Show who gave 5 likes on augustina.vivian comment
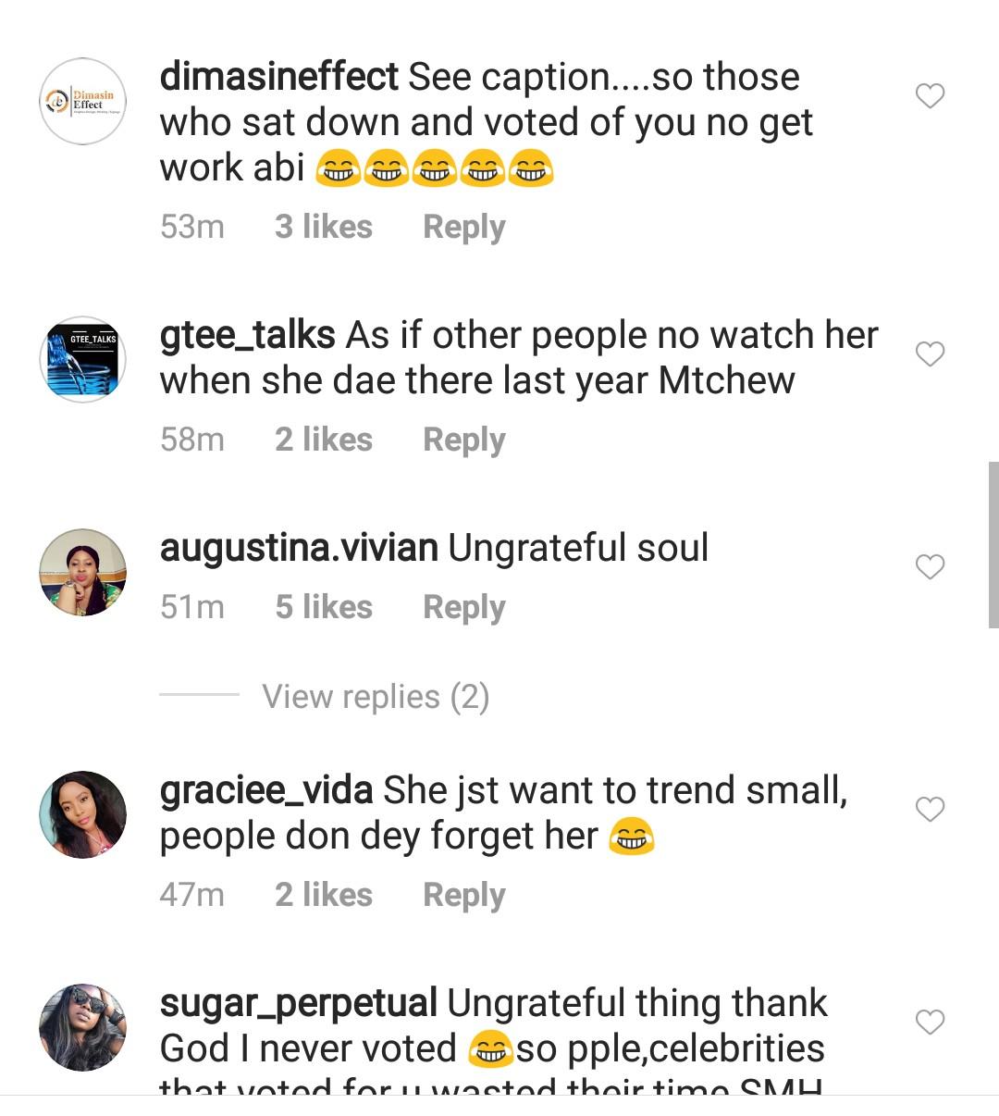Viewport: 999px width, 1116px height. click(324, 608)
